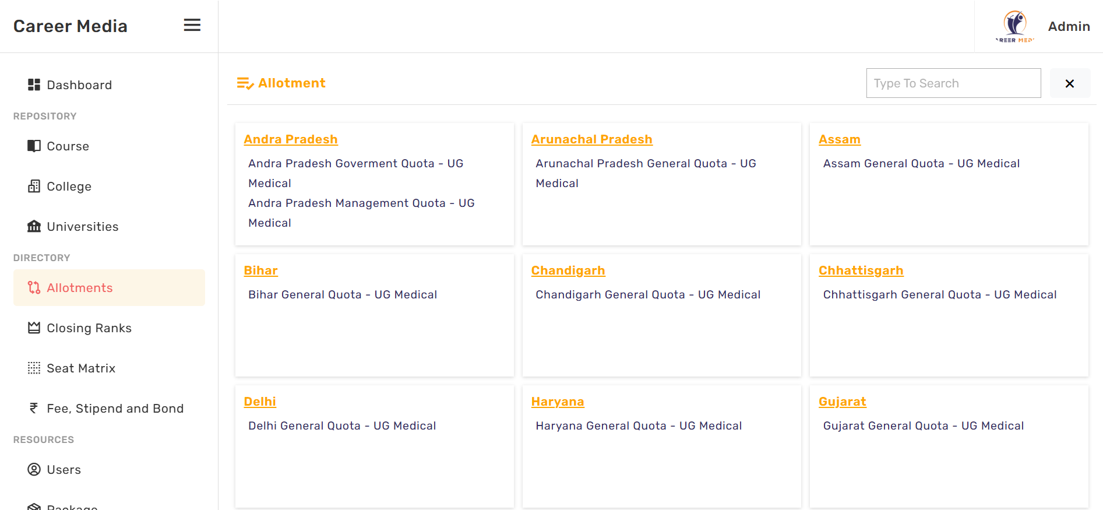Open the Admin account menu

(x=1069, y=26)
